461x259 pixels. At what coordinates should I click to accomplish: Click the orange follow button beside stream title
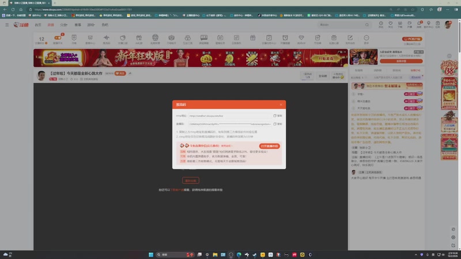120,73
